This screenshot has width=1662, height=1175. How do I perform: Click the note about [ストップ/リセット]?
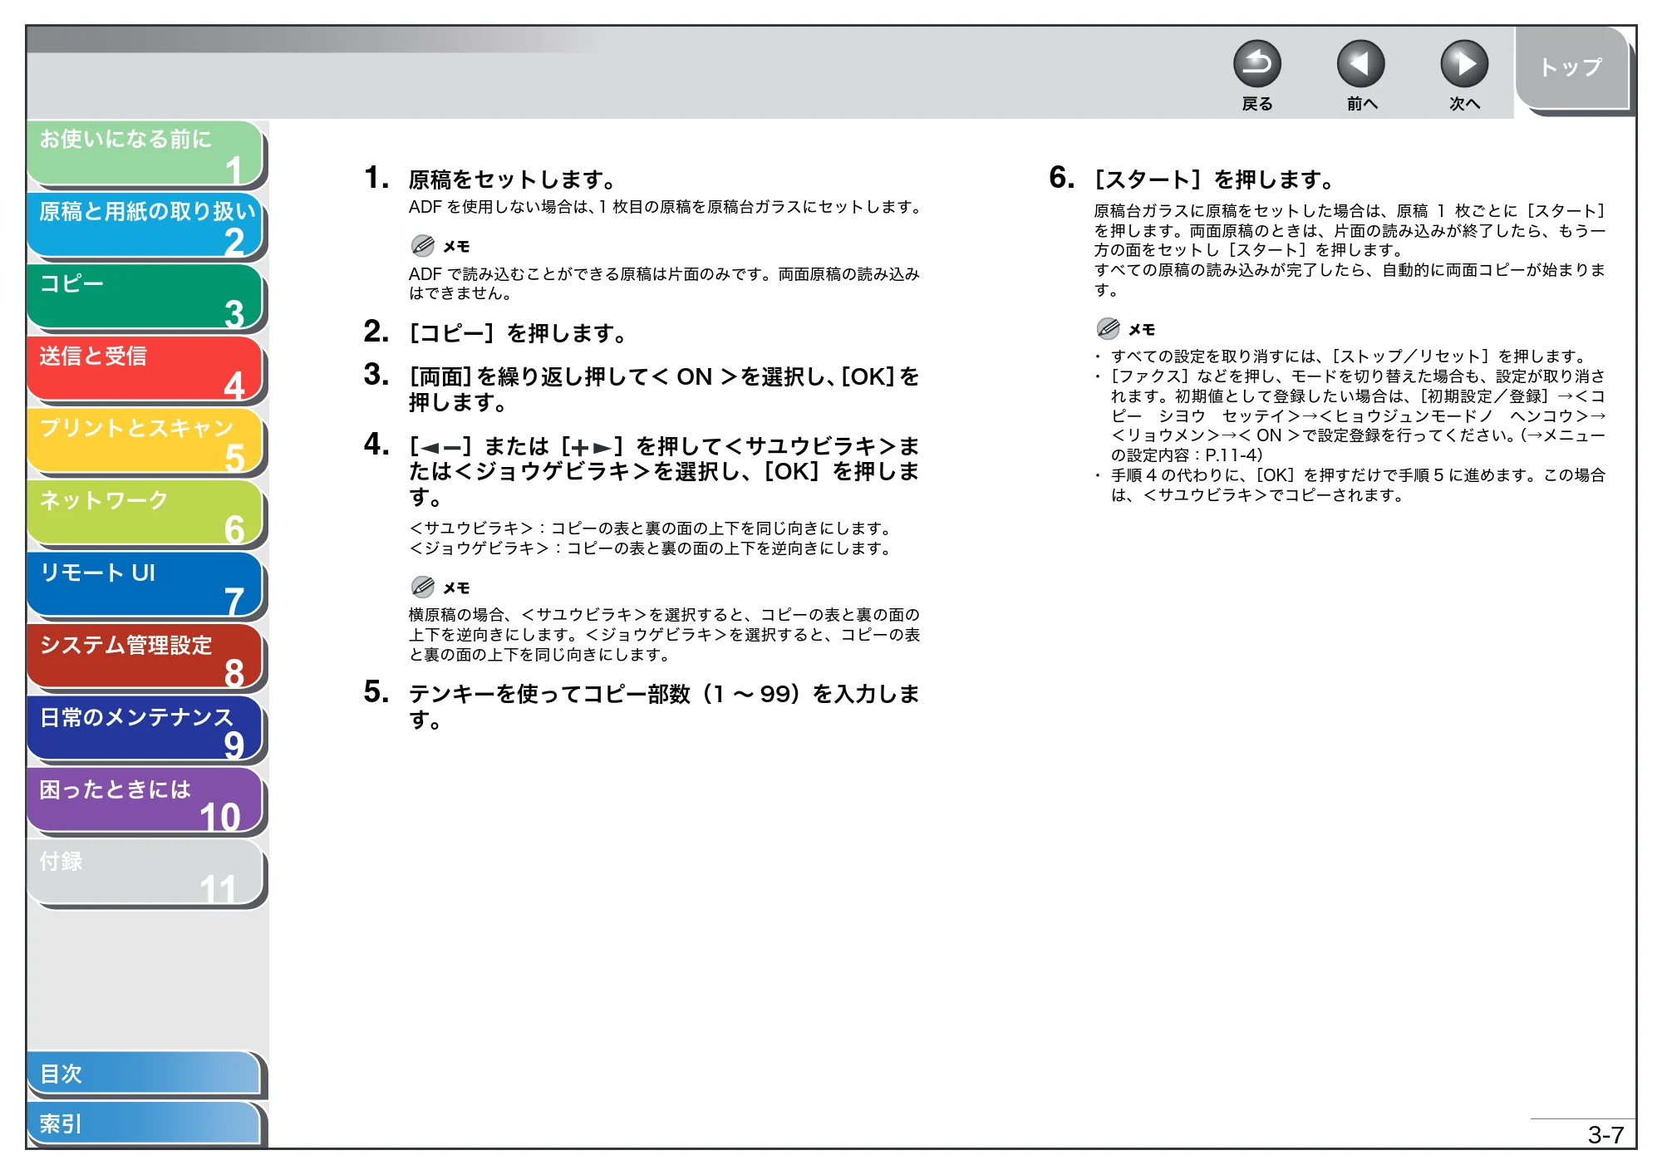(x=1350, y=356)
